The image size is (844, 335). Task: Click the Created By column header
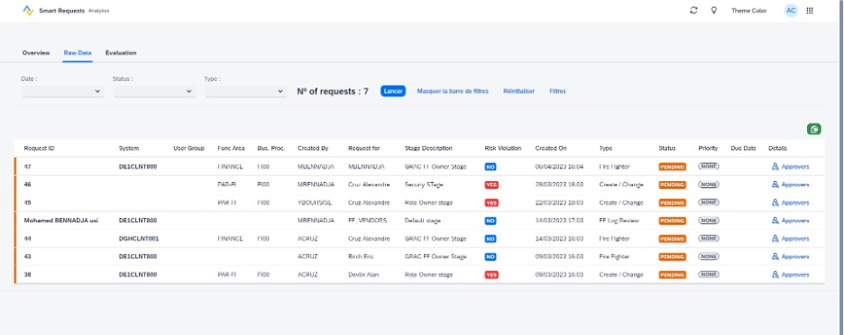pyautogui.click(x=313, y=149)
